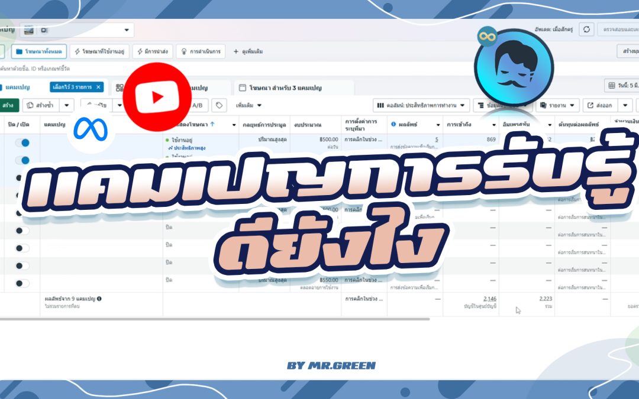The width and height of the screenshot is (639, 399).
Task: Open the รายงาน dropdown
Action: pos(557,105)
